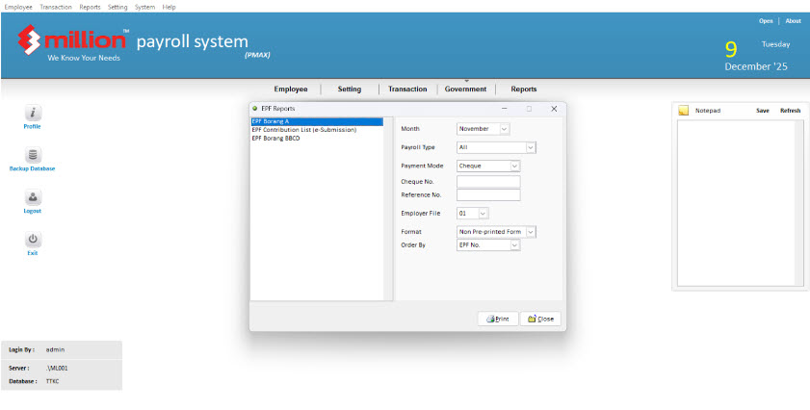Click the yellow Notepad note icon

click(684, 111)
